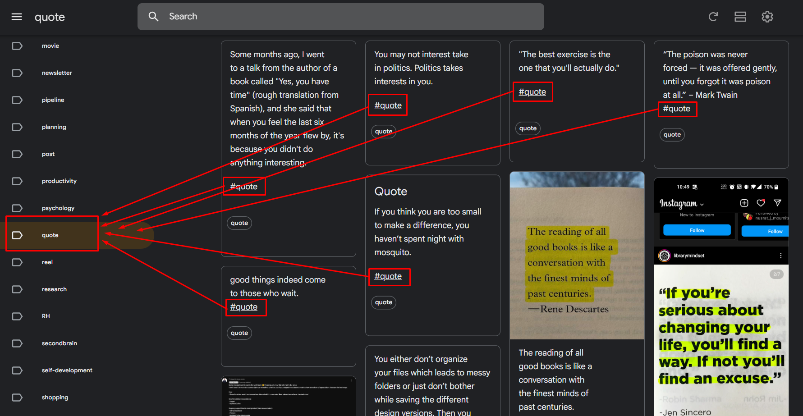Open the 'You either don't organize' note
Image resolution: width=803 pixels, height=416 pixels.
(x=433, y=381)
